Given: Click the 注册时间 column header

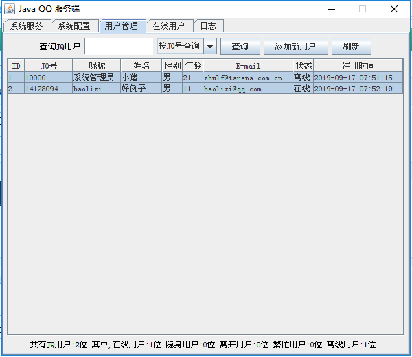Looking at the screenshot, I should [358, 66].
